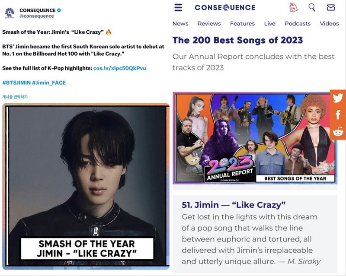Click the Consequence profile avatar
The image size is (346, 276).
click(10, 13)
